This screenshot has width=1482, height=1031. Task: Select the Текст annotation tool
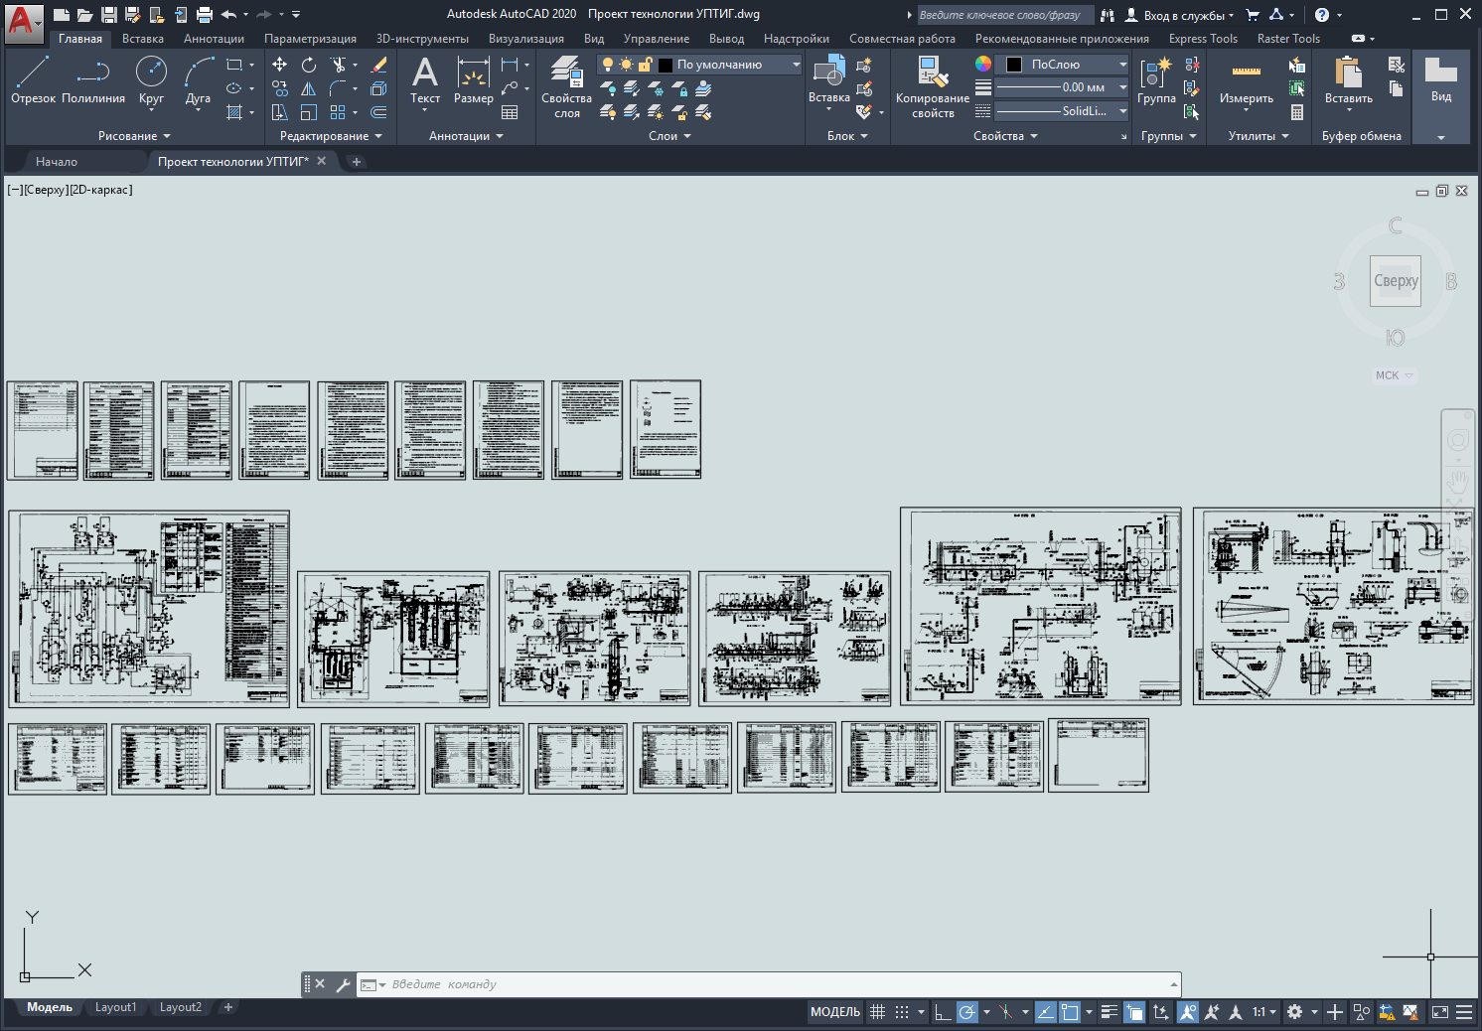[425, 79]
